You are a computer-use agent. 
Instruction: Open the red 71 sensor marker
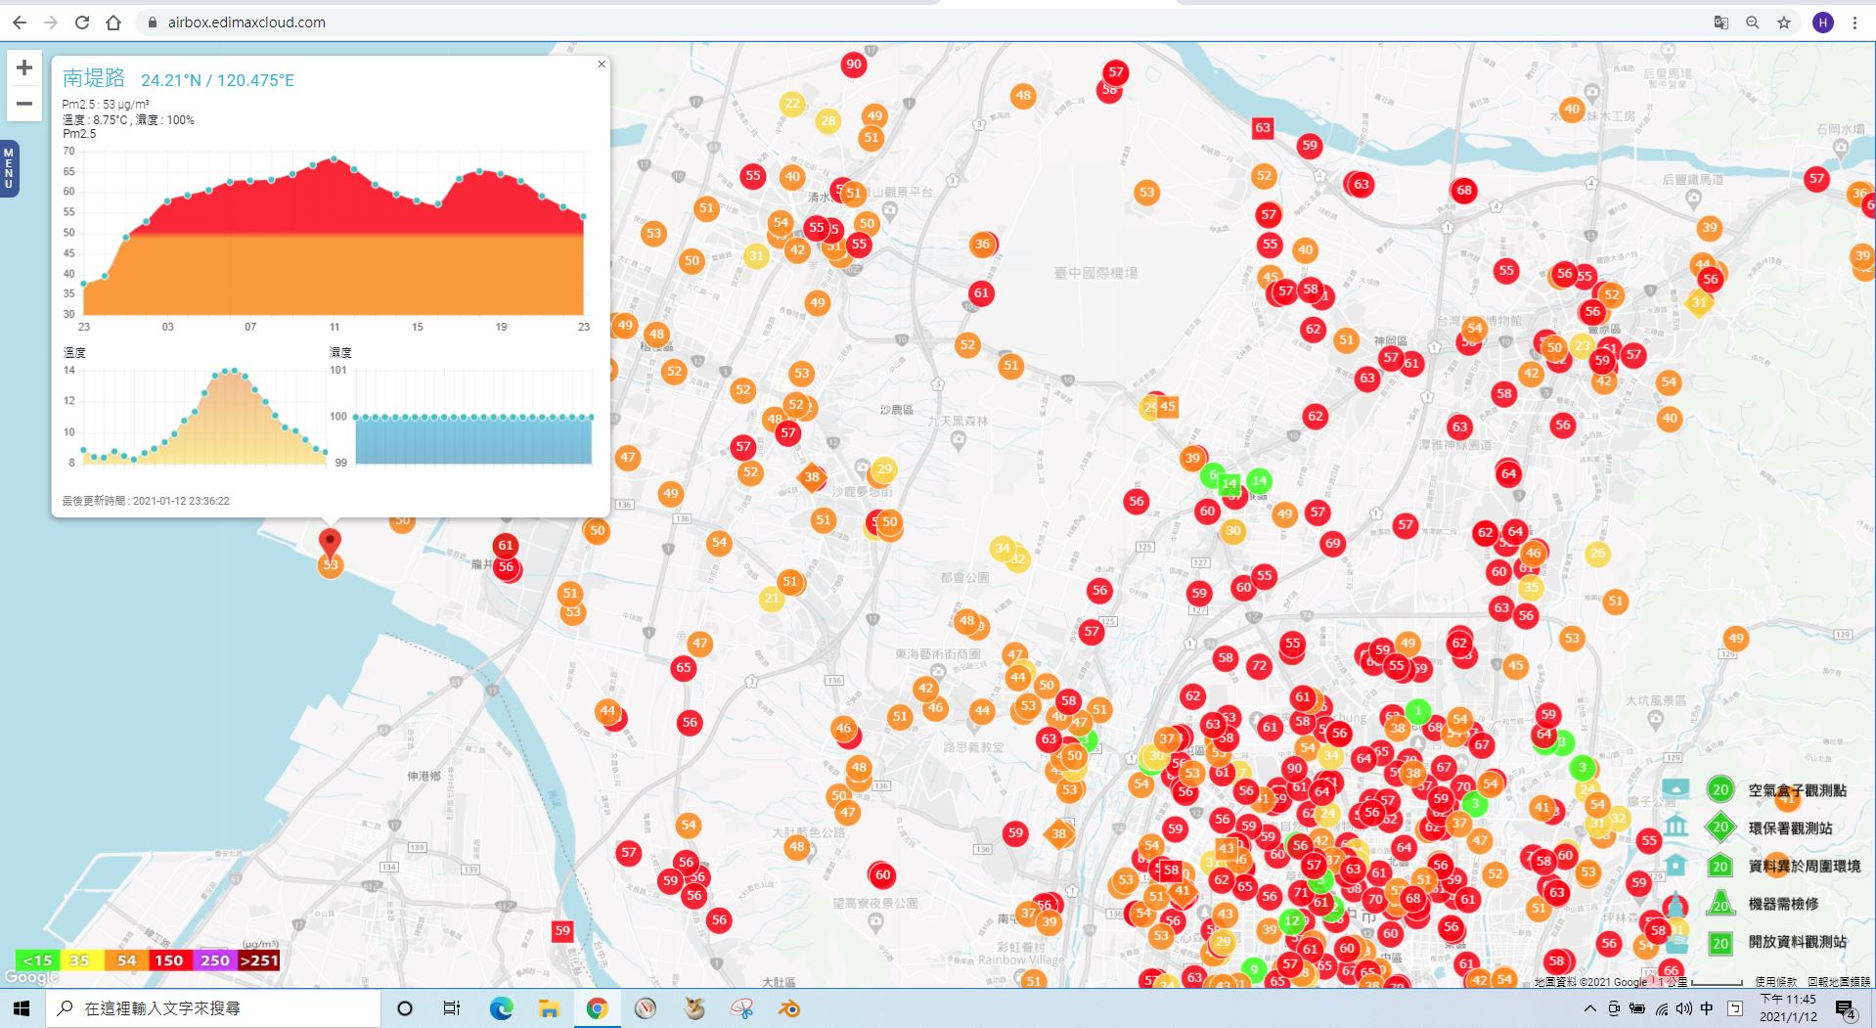tap(1300, 891)
